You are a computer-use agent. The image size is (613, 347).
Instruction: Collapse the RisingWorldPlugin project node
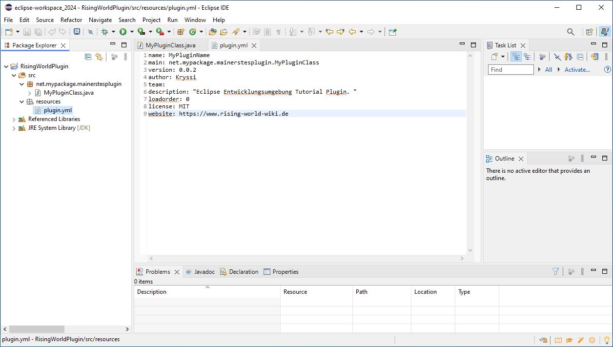tap(6, 66)
